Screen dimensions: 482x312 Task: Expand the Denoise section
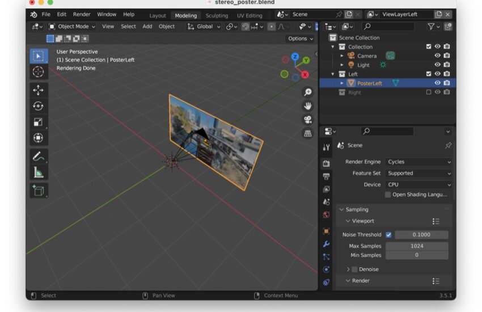point(348,269)
